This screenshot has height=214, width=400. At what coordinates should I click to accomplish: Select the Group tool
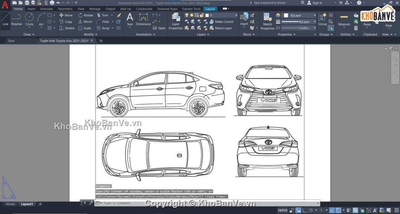(323, 19)
